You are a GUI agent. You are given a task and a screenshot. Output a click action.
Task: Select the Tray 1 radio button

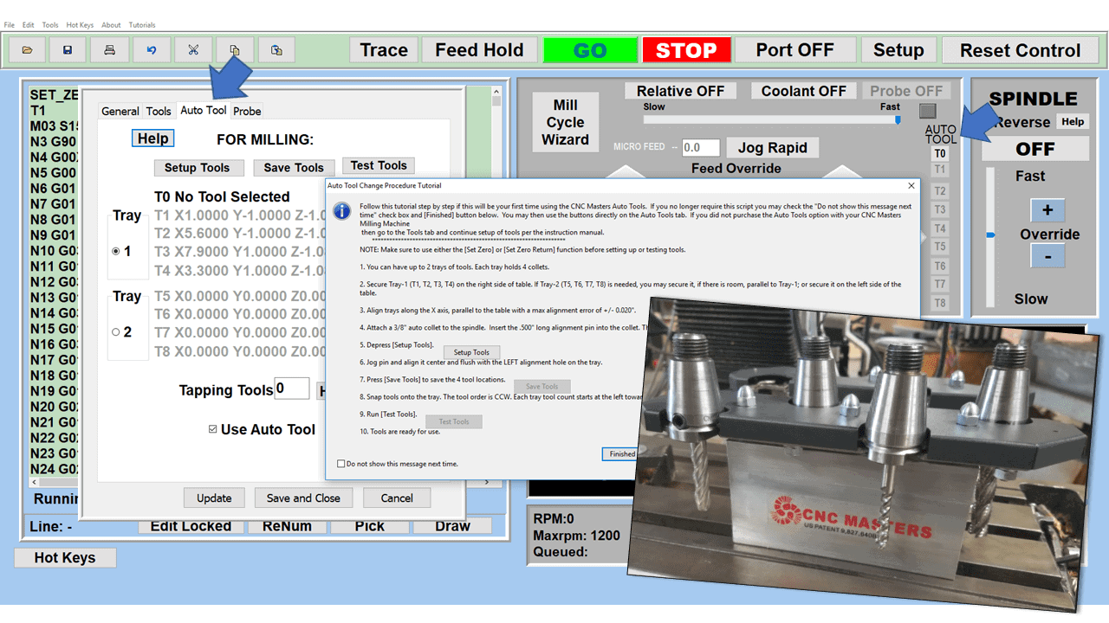coord(116,251)
